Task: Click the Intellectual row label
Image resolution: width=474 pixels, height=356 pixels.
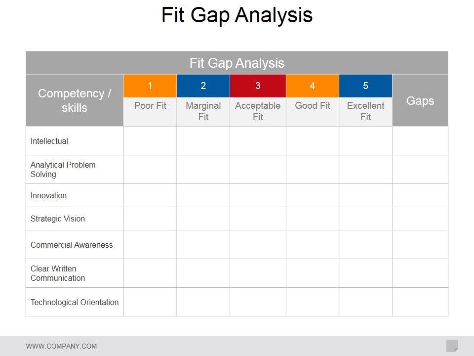Action: click(x=49, y=141)
